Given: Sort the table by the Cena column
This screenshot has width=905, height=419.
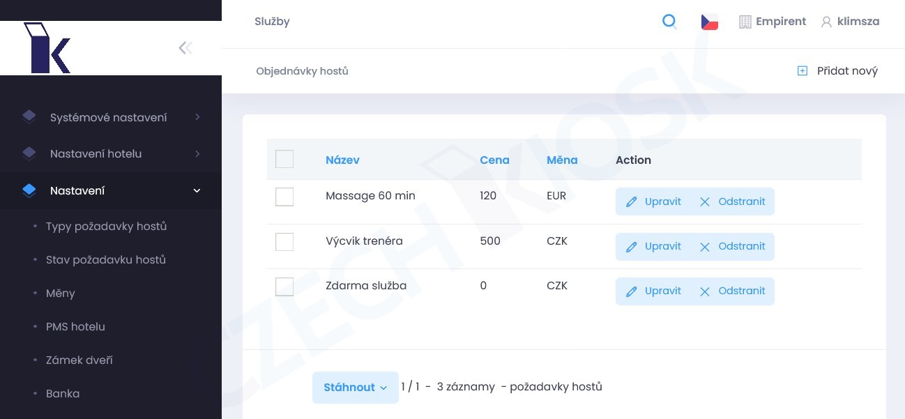Looking at the screenshot, I should point(494,160).
